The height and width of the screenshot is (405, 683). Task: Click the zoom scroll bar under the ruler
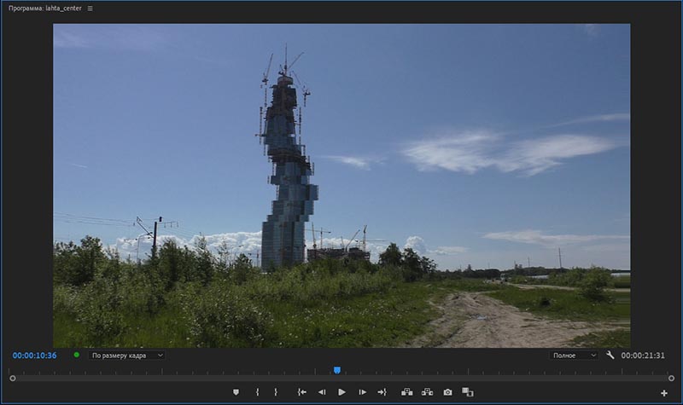[x=342, y=379]
